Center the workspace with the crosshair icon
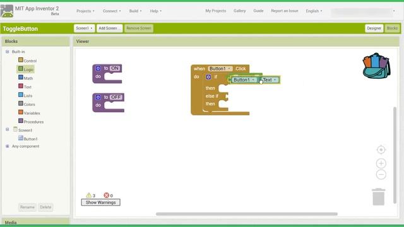Viewport: 404px width, 227px height. tap(381, 150)
